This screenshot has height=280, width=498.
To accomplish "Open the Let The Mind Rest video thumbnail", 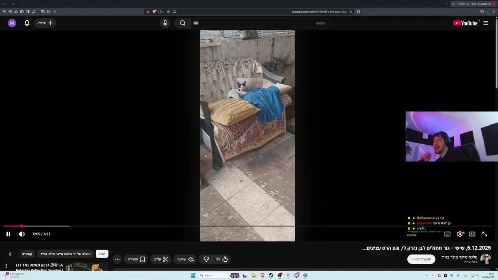I will pyautogui.click(x=87, y=267).
